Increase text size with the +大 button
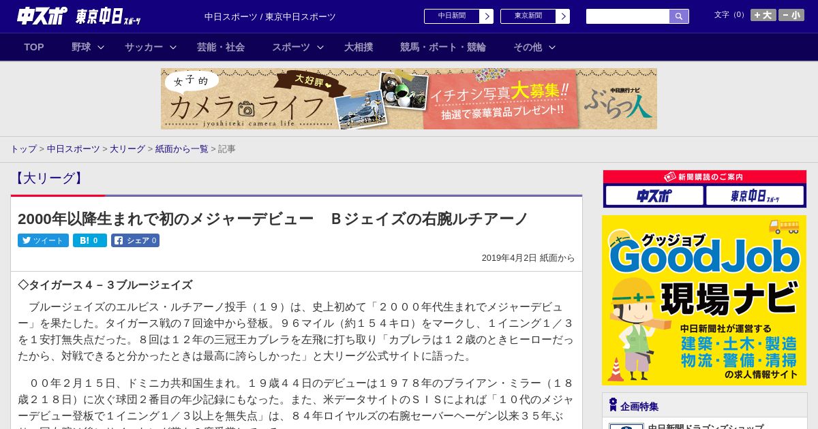Screen dimensions: 818x429 click(x=763, y=15)
